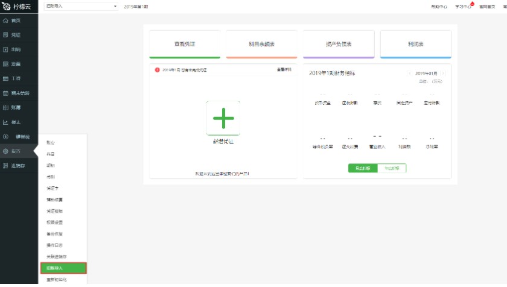The width and height of the screenshot is (507, 287).
Task: Click the 2019年第1期 period text
Action: click(x=136, y=7)
